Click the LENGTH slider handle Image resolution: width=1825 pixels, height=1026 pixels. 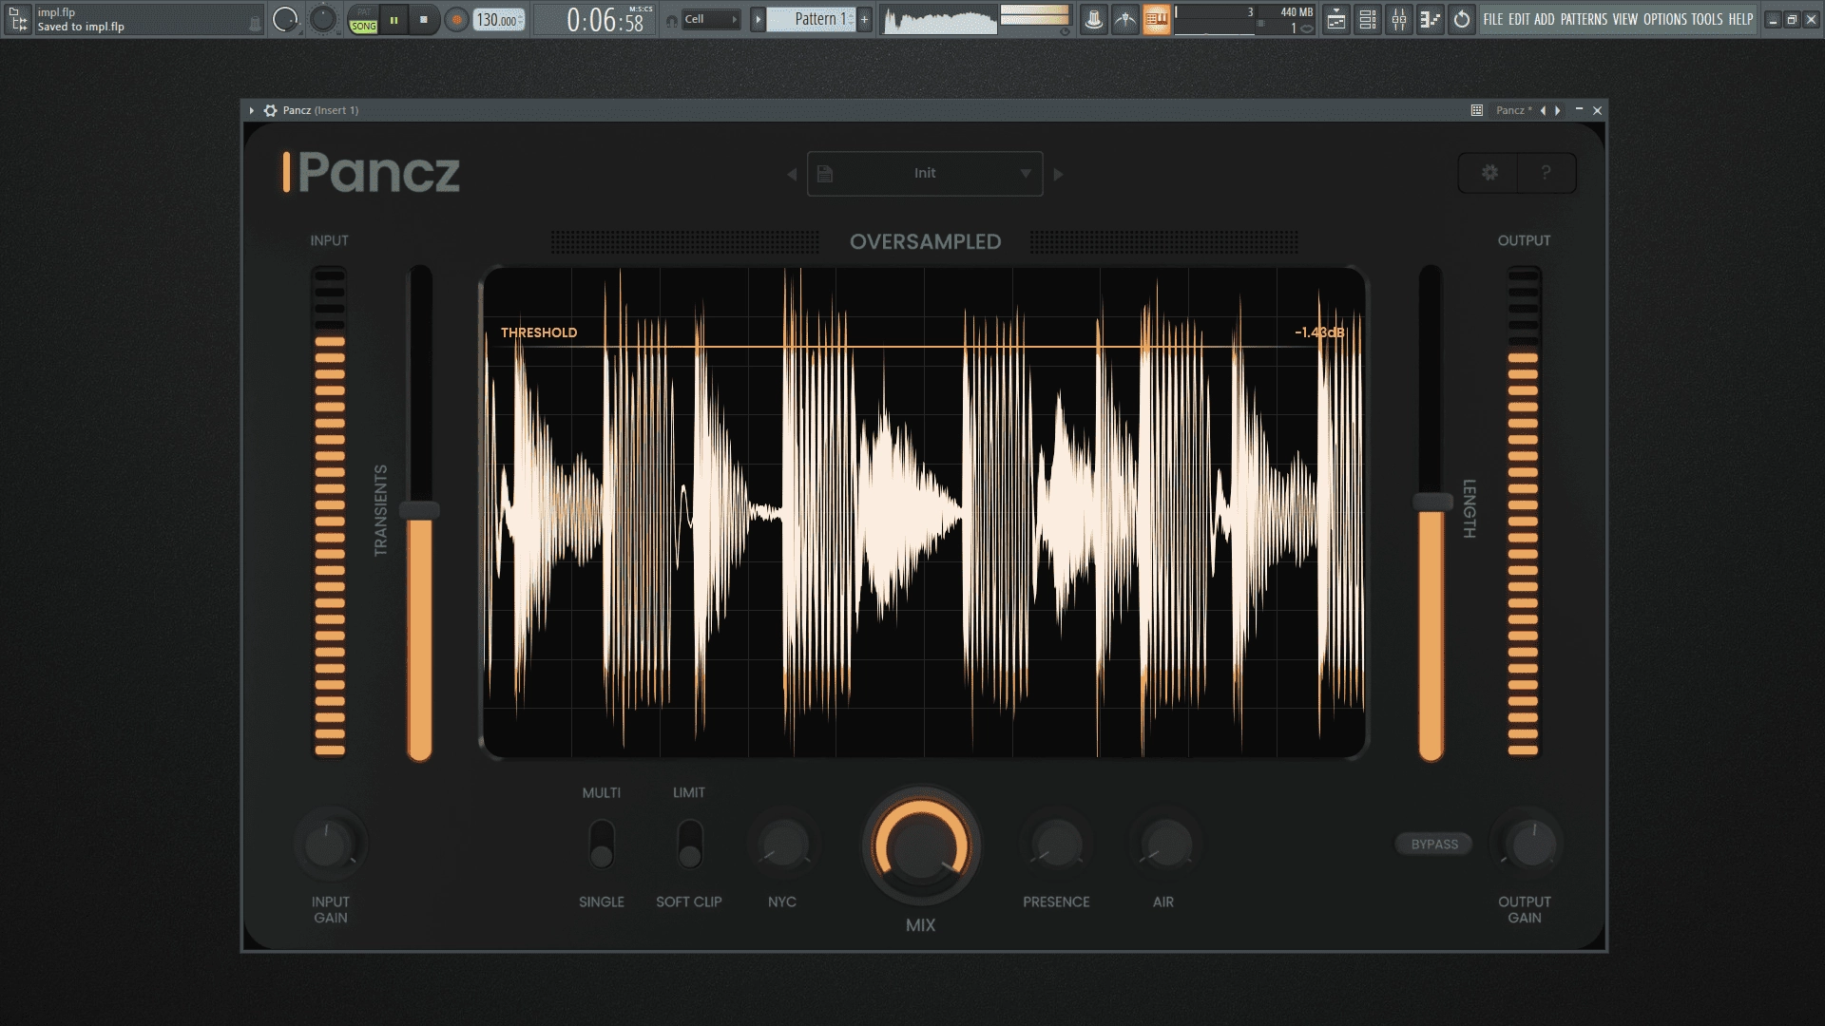1431,503
